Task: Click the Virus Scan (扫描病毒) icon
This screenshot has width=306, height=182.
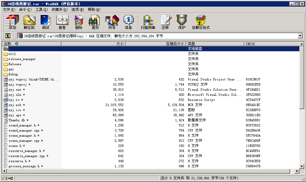Action: point(148,22)
